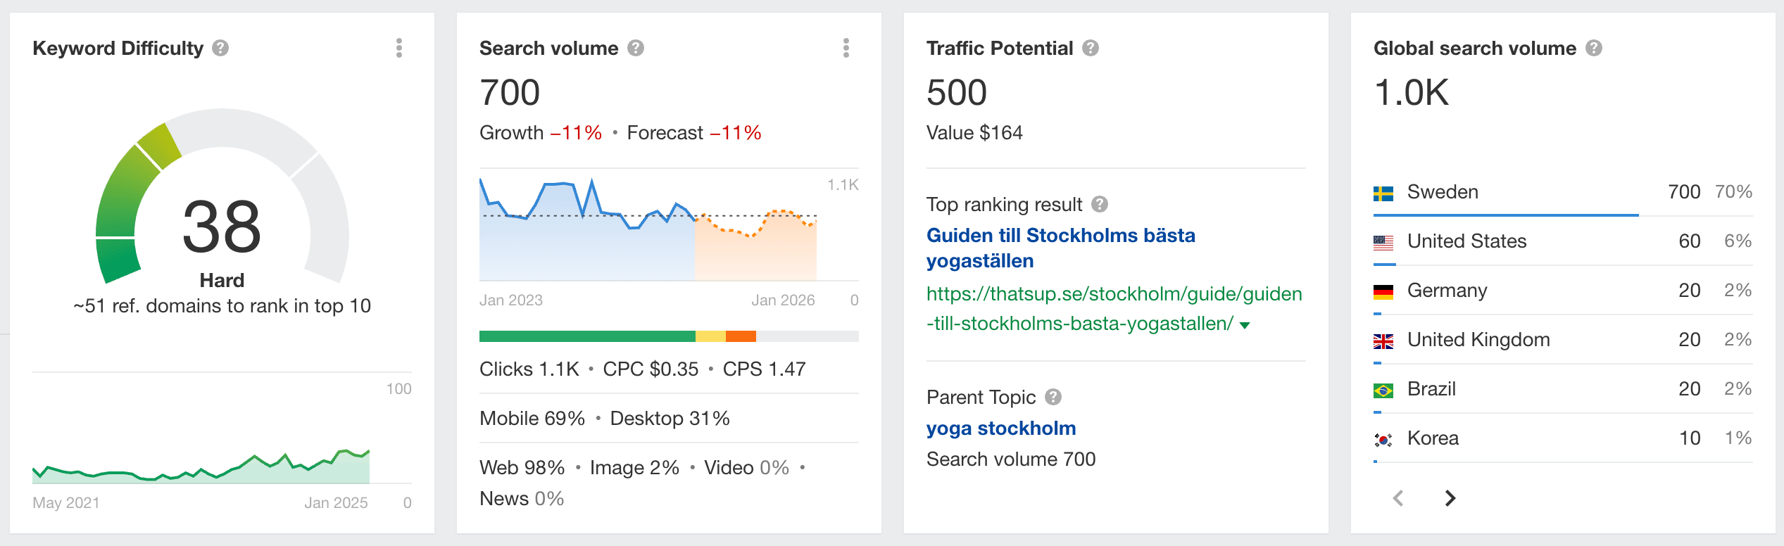This screenshot has width=1784, height=546.
Task: Click orange segment of clicks distribution bar
Action: point(741,336)
